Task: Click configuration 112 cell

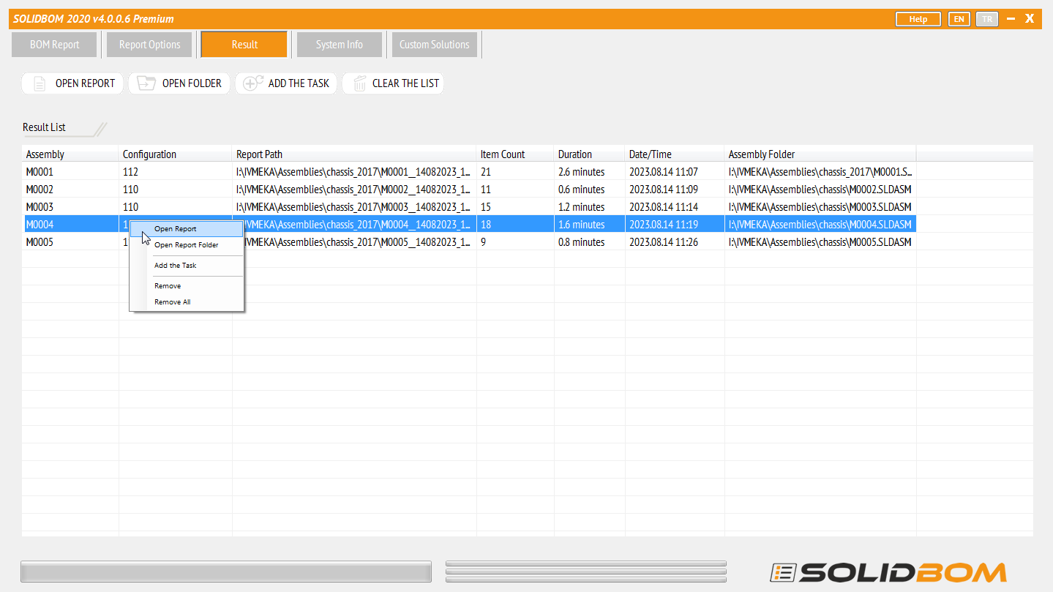Action: click(176, 172)
